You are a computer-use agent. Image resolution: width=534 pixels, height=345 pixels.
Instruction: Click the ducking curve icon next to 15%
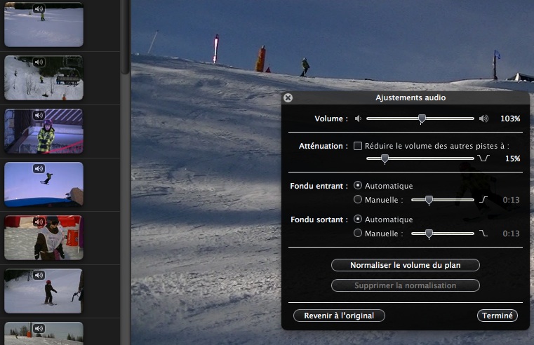click(483, 158)
